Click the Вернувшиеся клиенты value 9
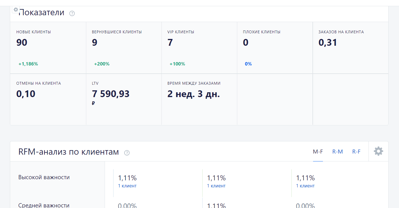The height and width of the screenshot is (208, 399). point(94,43)
